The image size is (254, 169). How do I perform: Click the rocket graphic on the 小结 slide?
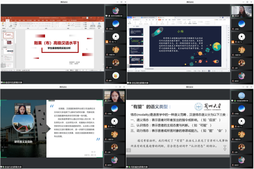click(157, 32)
